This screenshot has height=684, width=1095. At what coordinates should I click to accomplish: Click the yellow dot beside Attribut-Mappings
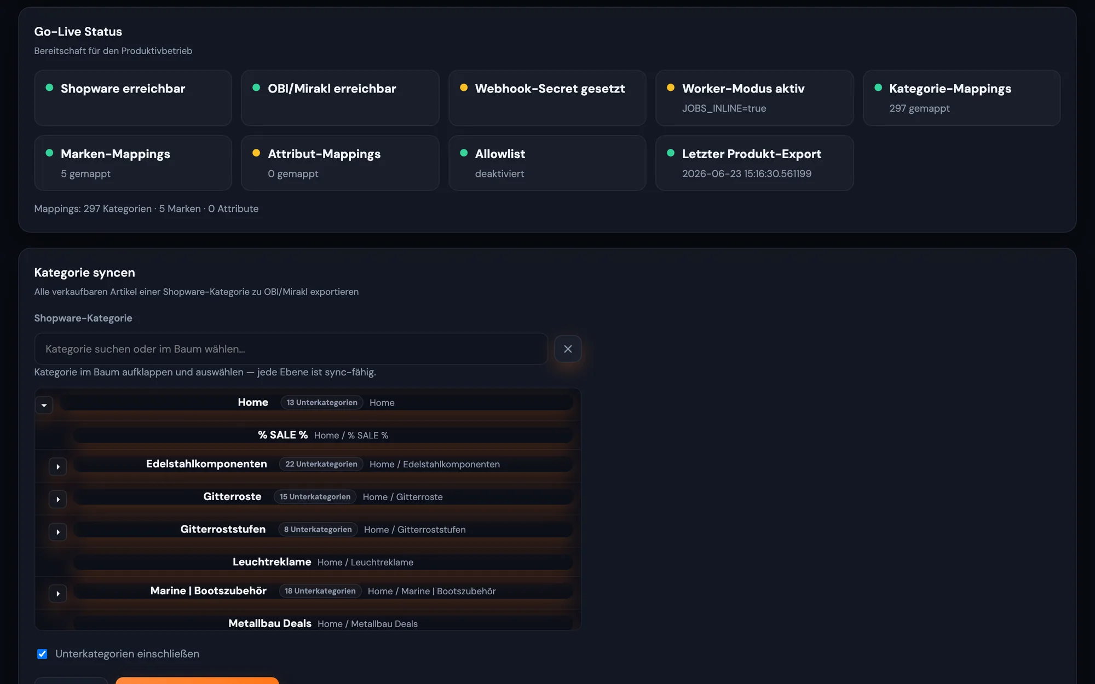(256, 153)
